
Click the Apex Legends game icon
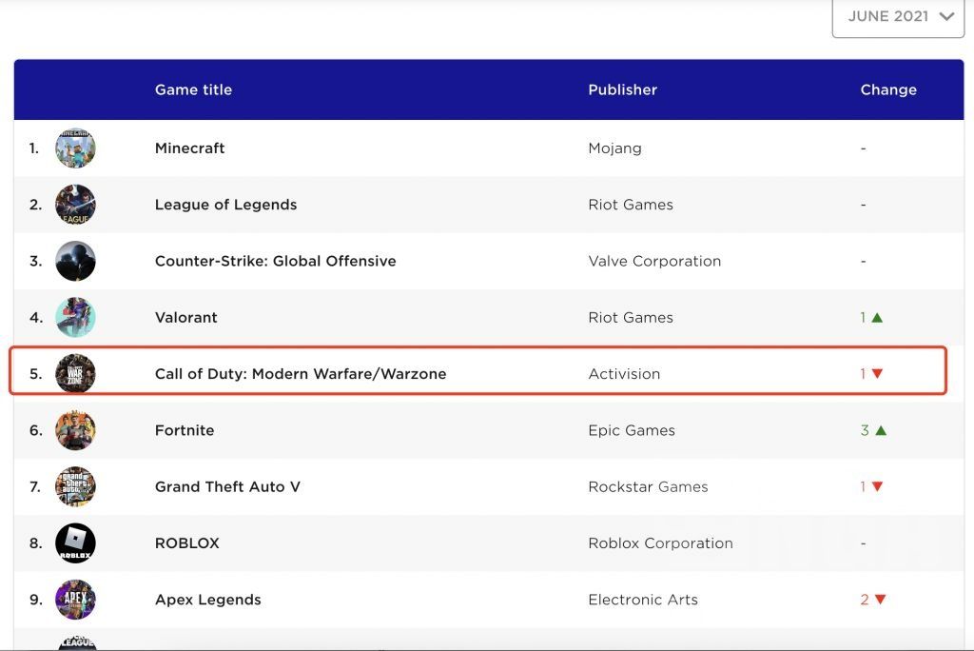pyautogui.click(x=75, y=600)
